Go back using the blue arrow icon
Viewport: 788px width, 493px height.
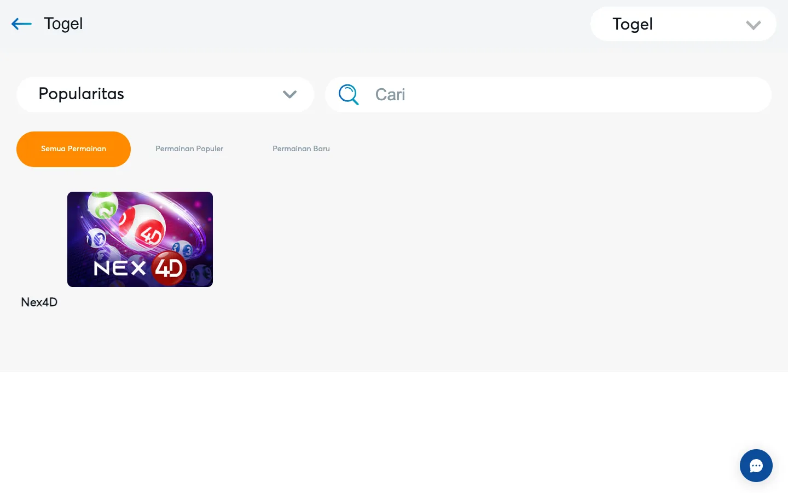pos(22,24)
